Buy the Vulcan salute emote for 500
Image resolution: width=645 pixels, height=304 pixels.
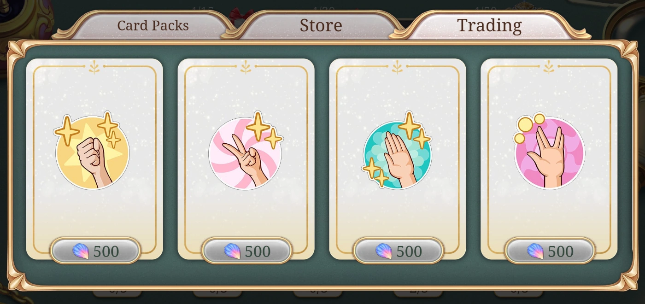tap(550, 251)
